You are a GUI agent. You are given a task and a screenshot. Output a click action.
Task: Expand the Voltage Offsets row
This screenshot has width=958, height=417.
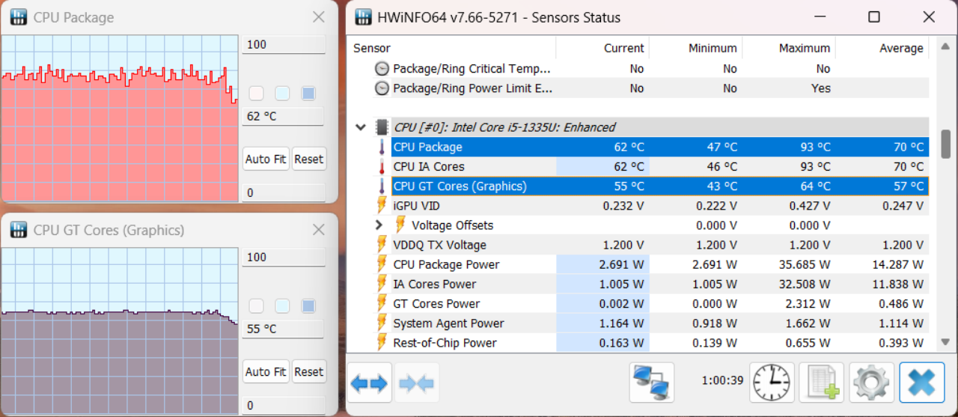tap(379, 225)
